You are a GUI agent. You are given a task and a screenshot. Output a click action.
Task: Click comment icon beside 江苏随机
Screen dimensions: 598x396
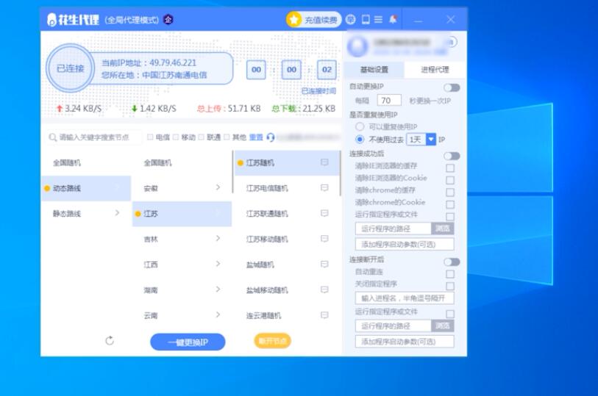(x=324, y=162)
